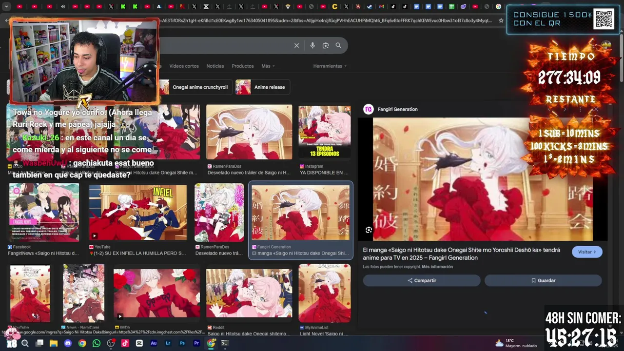The image size is (624, 351).
Task: Switch to the Noticias tab
Action: (215, 66)
